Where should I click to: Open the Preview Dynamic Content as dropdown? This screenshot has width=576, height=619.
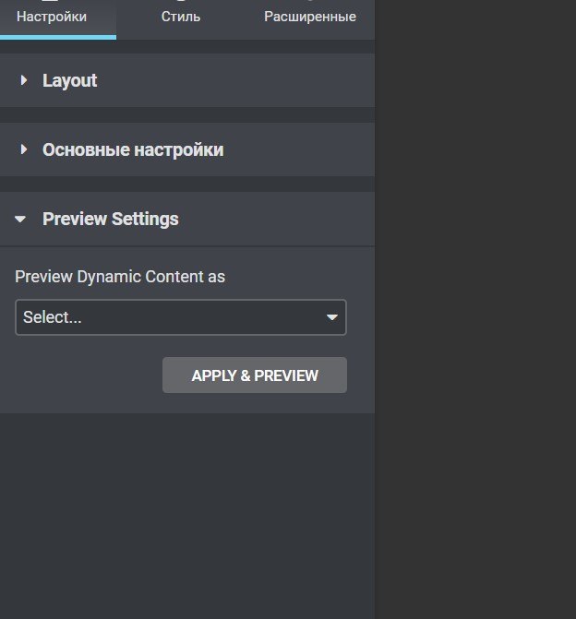click(181, 317)
